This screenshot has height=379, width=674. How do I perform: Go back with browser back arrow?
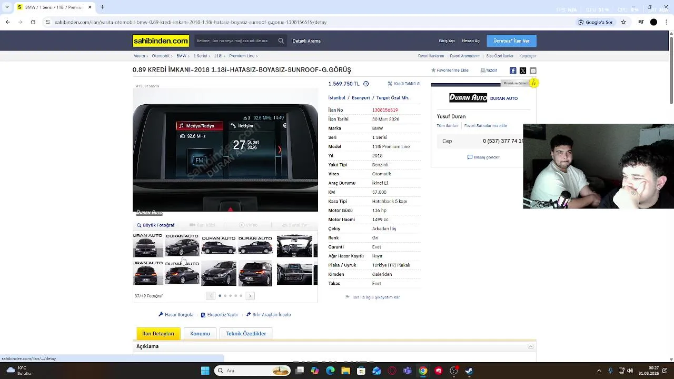click(7, 22)
